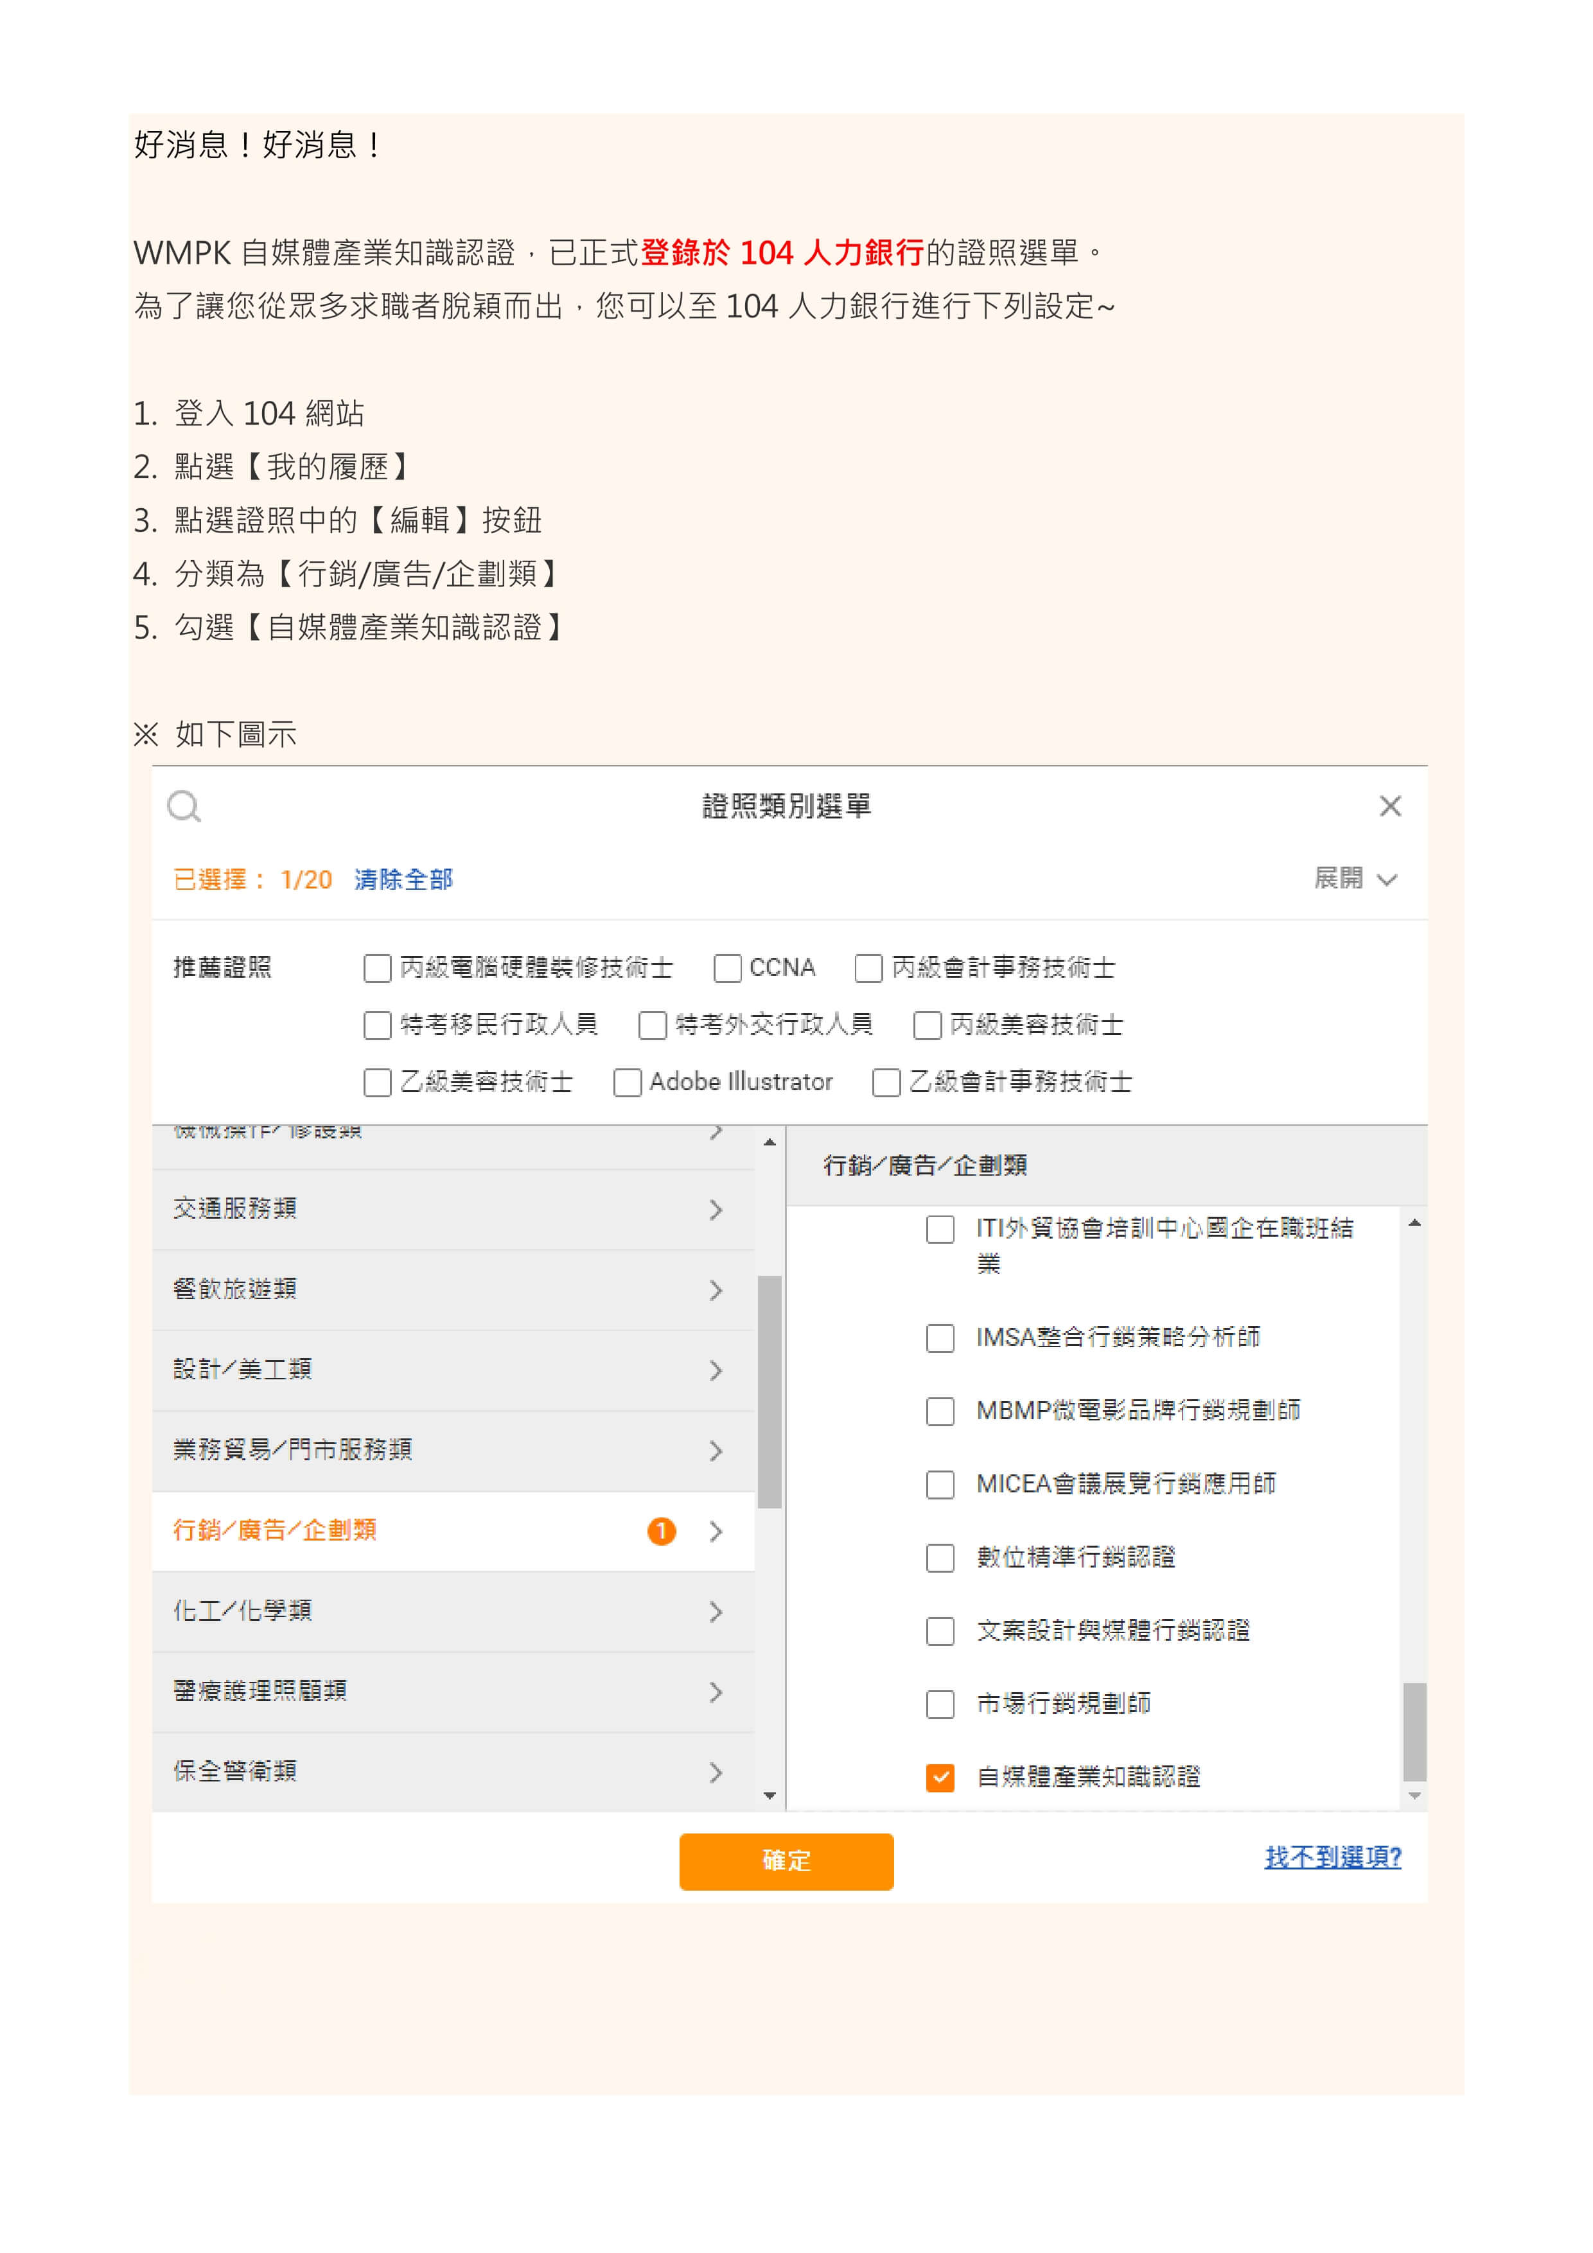The height and width of the screenshot is (2253, 1593).
Task: Check IMSA整合行銷策略分析師 checkbox
Action: point(940,1338)
